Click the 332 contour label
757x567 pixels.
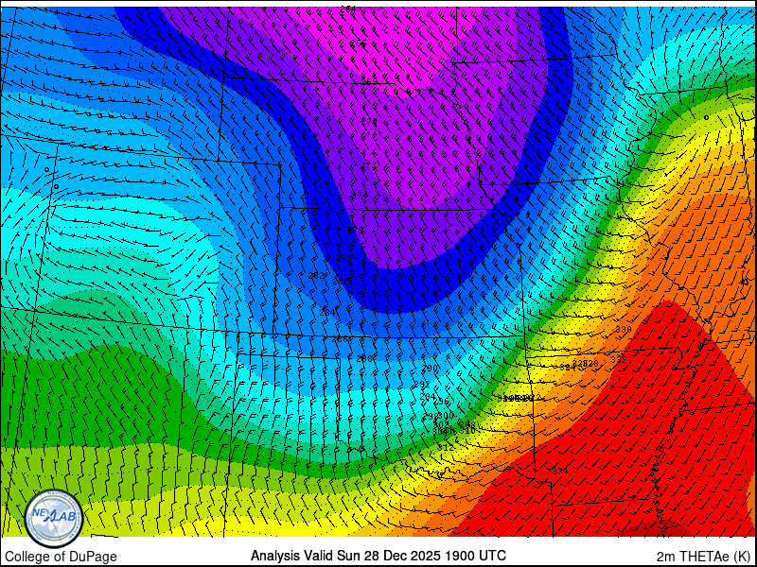tap(619, 360)
